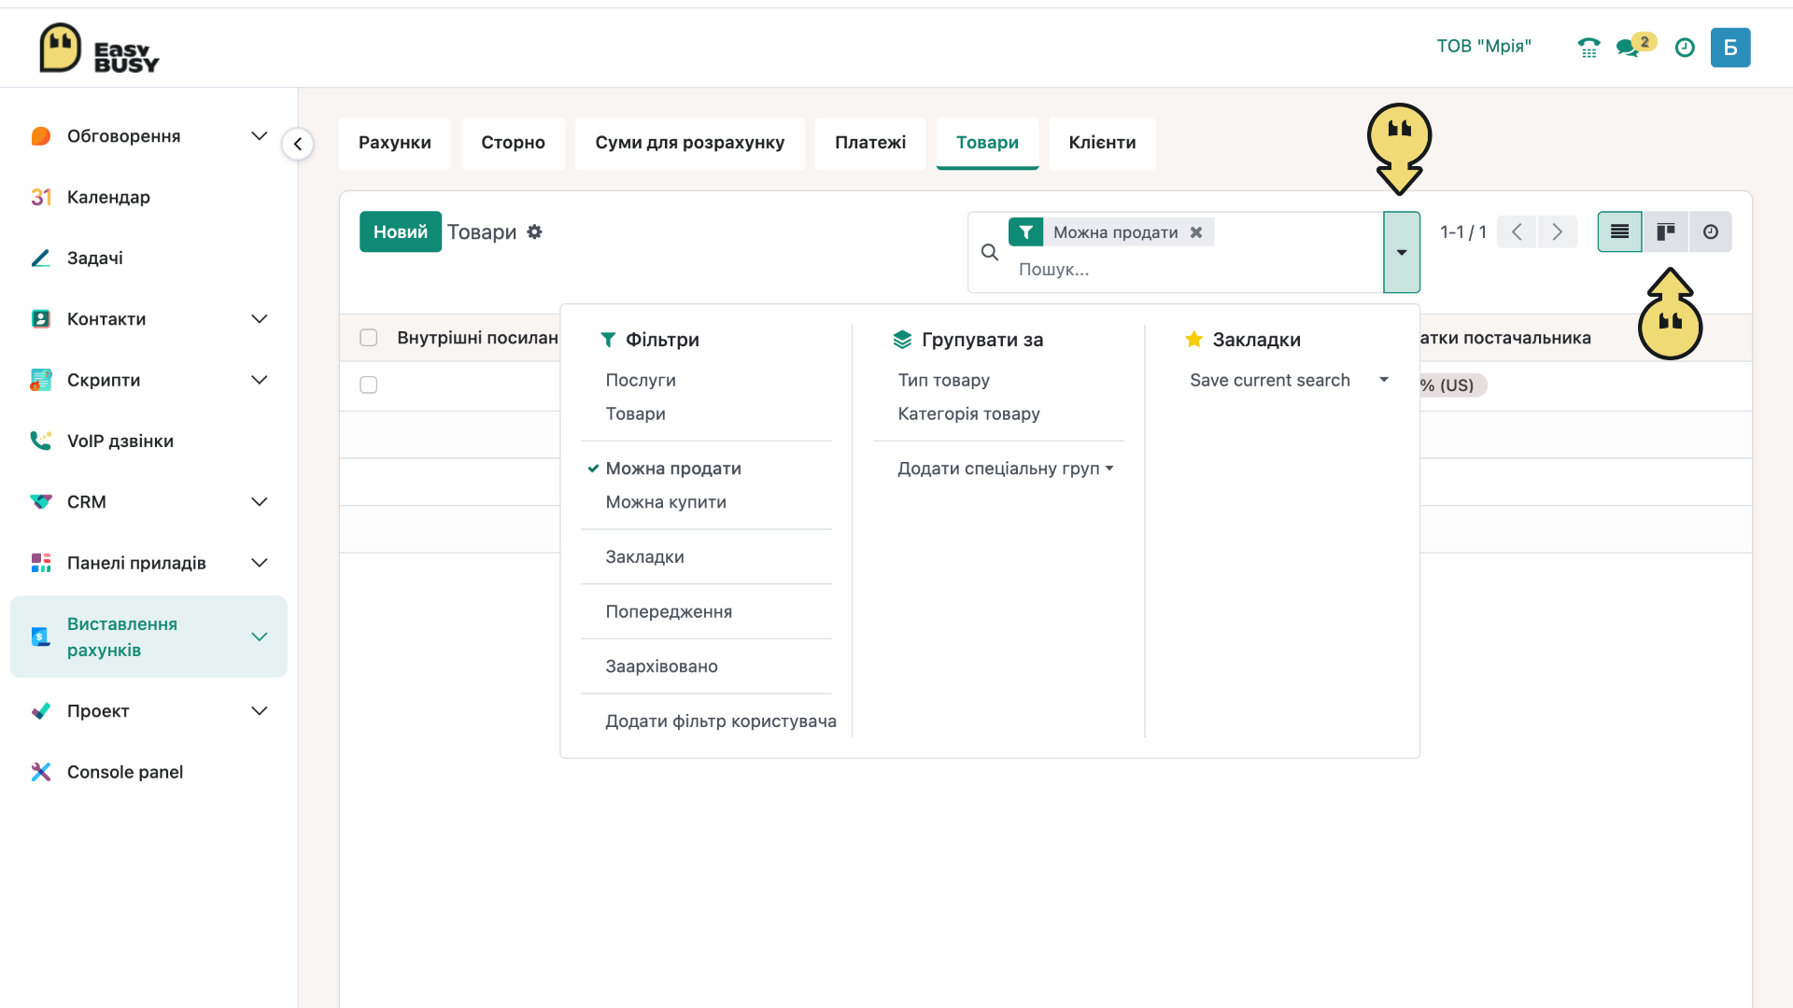Toggle the search options dropdown arrow
This screenshot has height=1008, width=1793.
point(1402,252)
